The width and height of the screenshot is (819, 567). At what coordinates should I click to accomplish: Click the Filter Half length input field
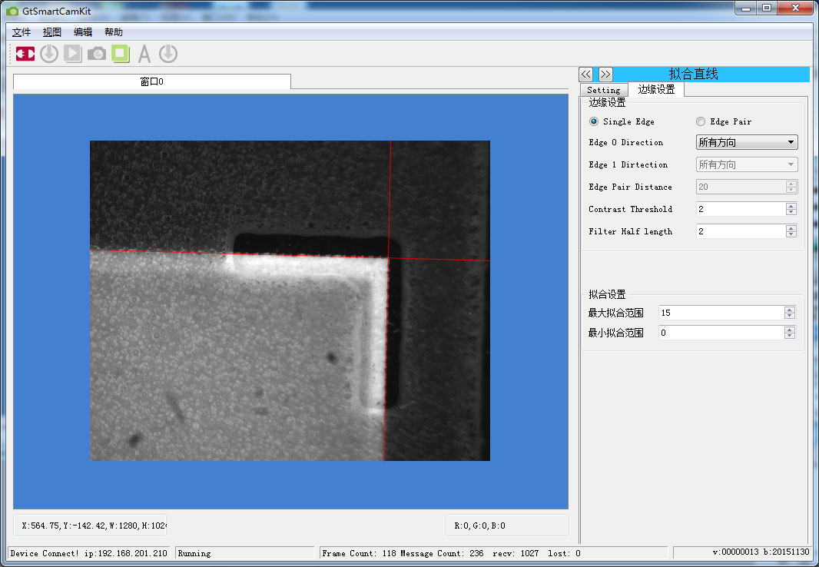click(741, 231)
